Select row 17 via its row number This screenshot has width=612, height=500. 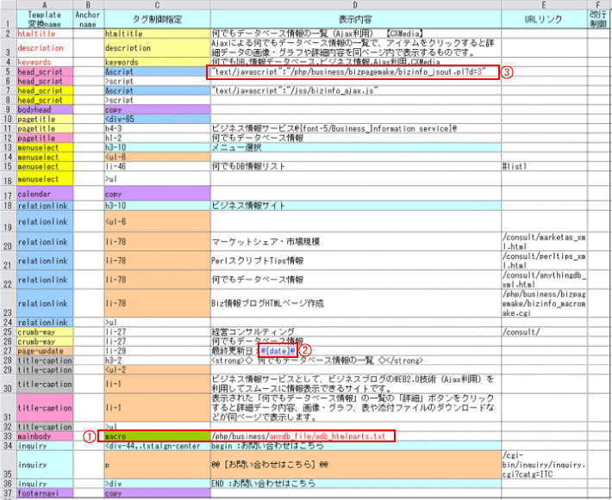[9, 194]
